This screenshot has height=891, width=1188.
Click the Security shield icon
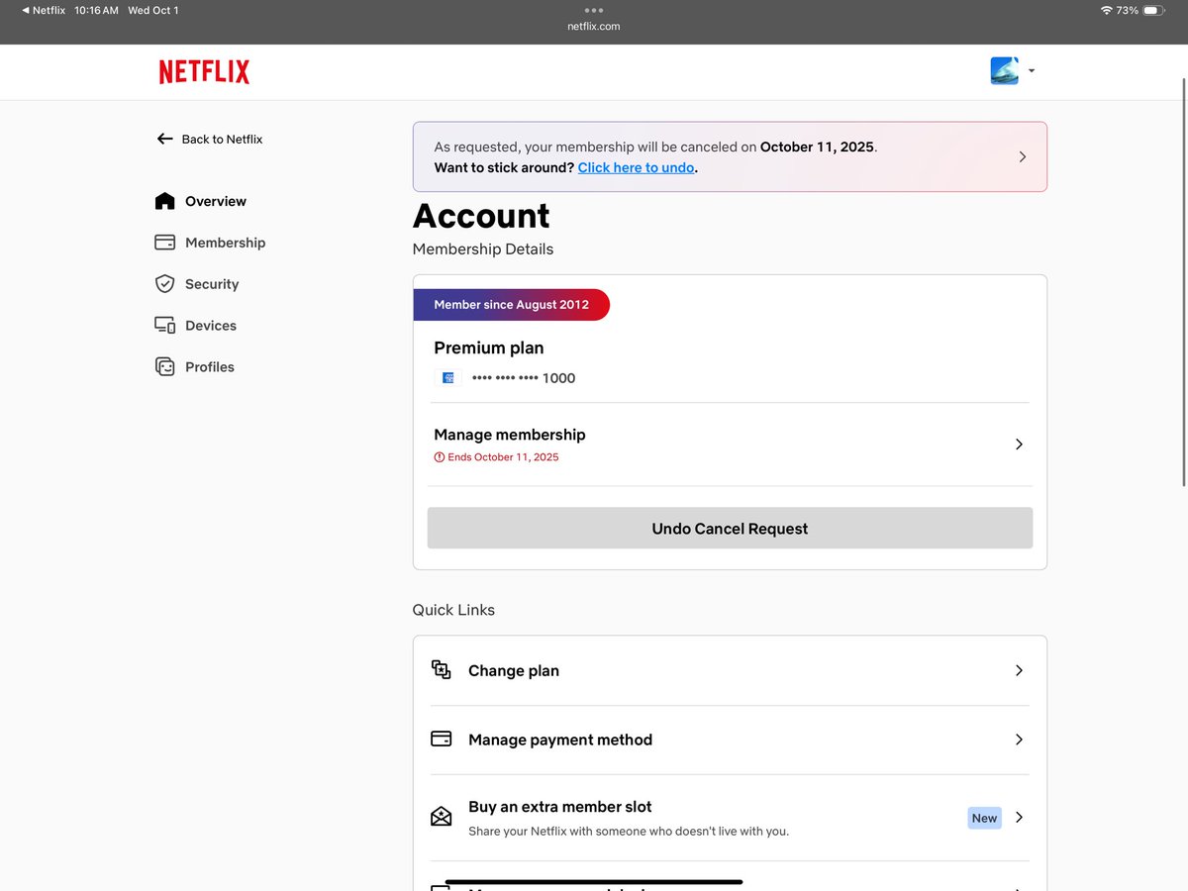[x=165, y=284]
